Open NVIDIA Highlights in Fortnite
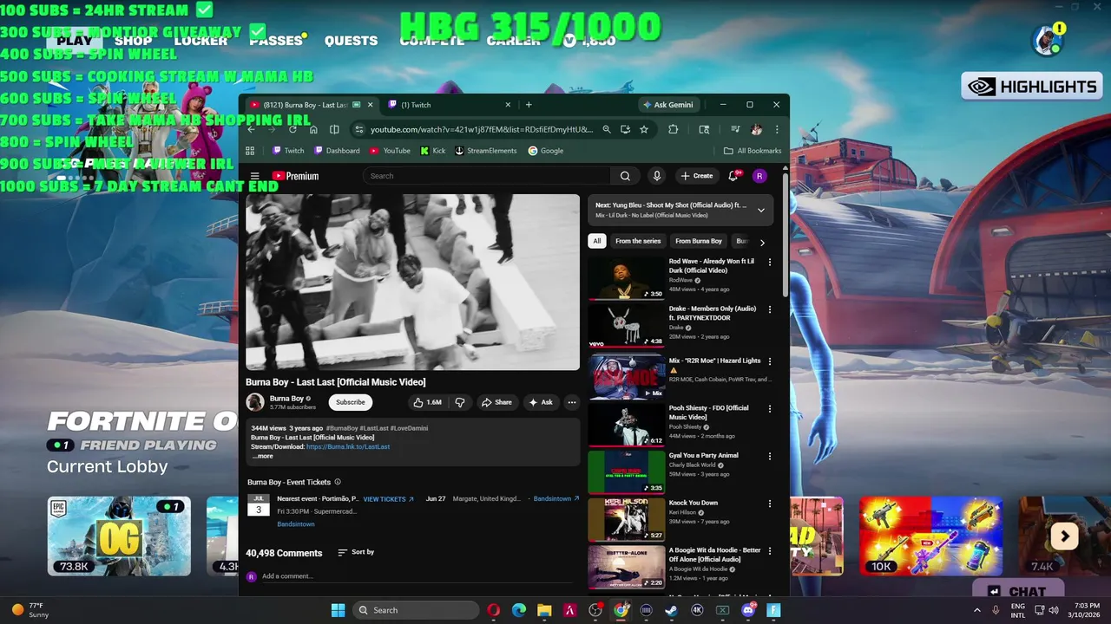Screen dimensions: 1111x624 [1032, 87]
